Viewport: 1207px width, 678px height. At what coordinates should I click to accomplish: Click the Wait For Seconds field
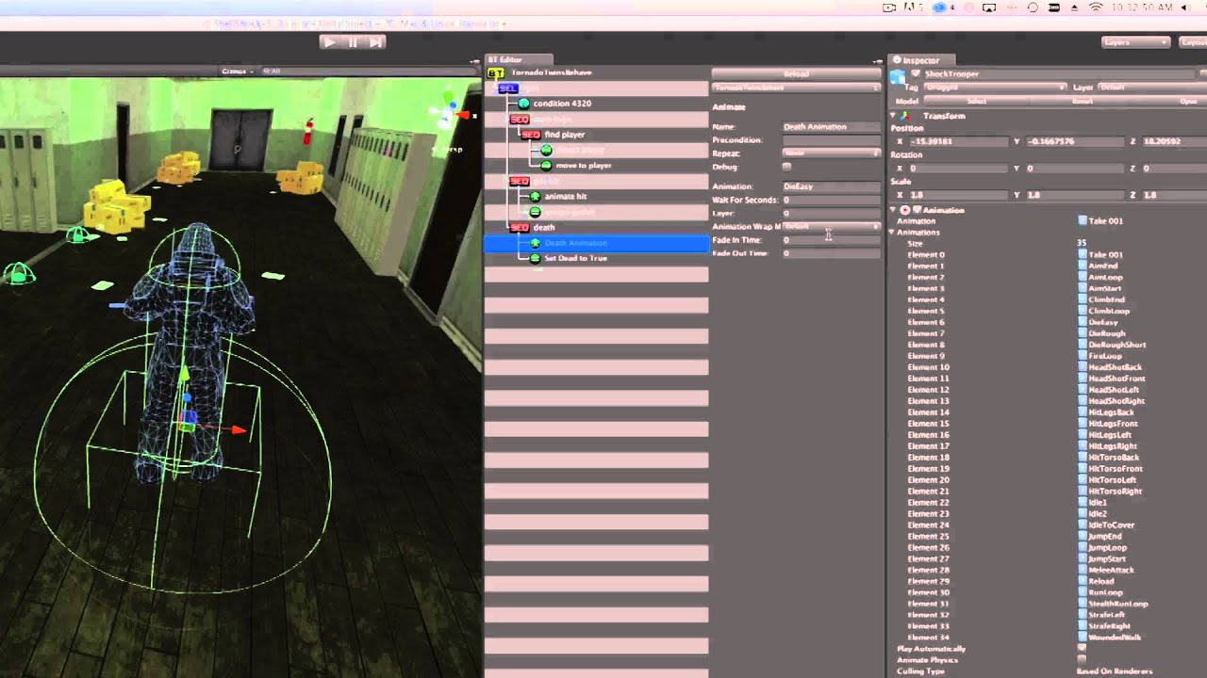pos(831,200)
